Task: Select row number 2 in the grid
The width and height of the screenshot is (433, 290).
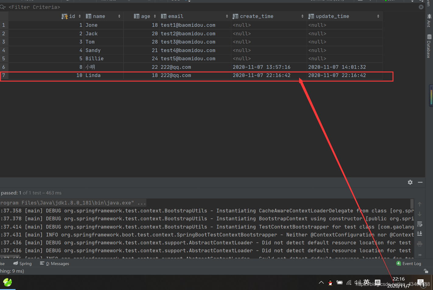Action: tap(4, 33)
